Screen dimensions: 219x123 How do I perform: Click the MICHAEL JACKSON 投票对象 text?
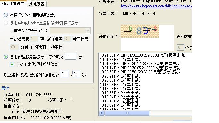point(139,14)
